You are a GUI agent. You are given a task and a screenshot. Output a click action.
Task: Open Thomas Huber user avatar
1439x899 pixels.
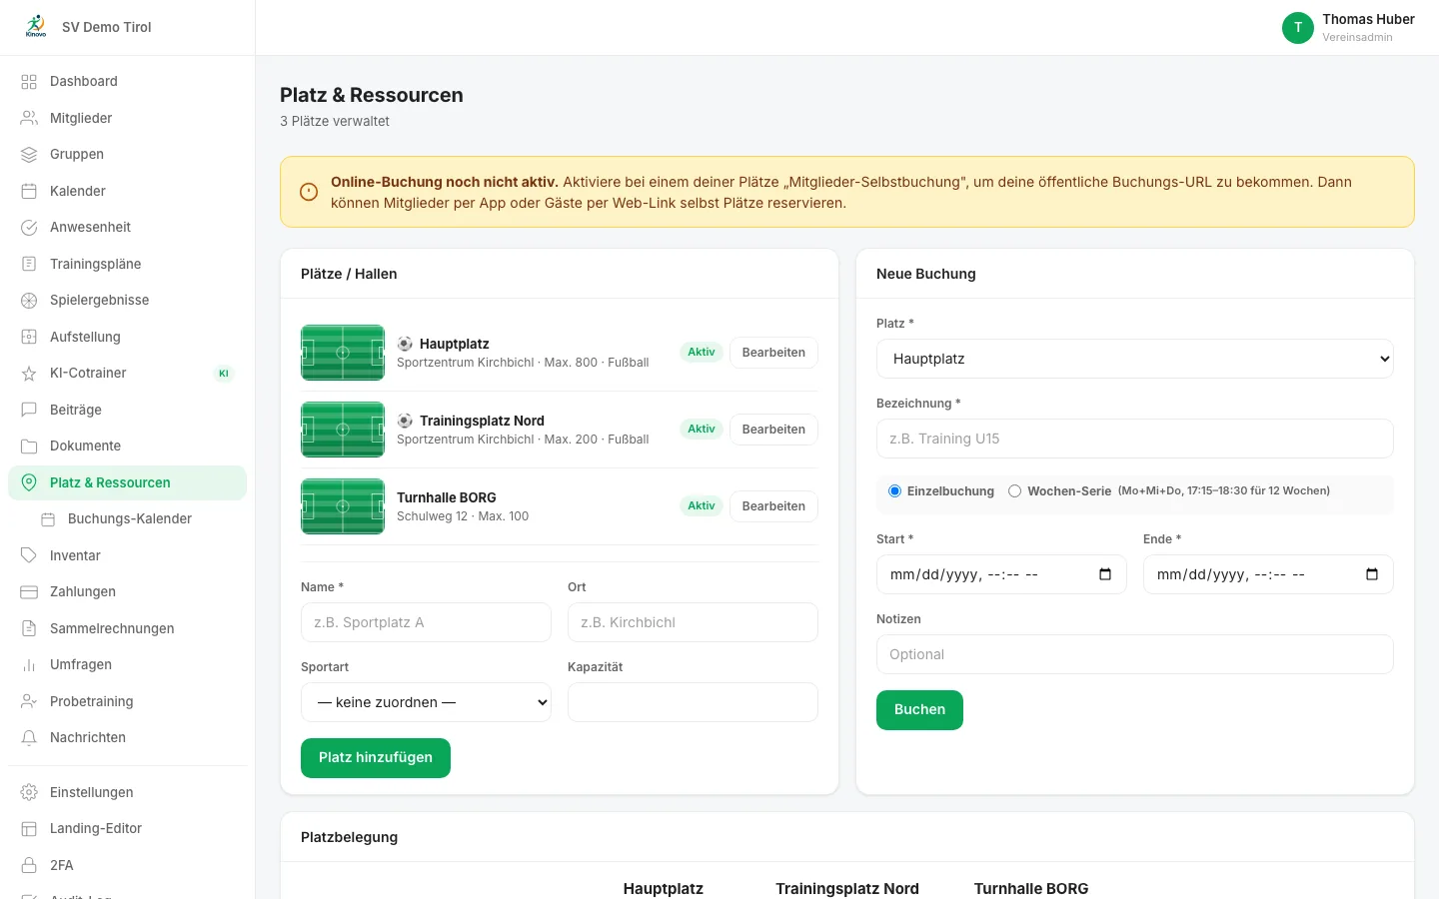(x=1298, y=28)
